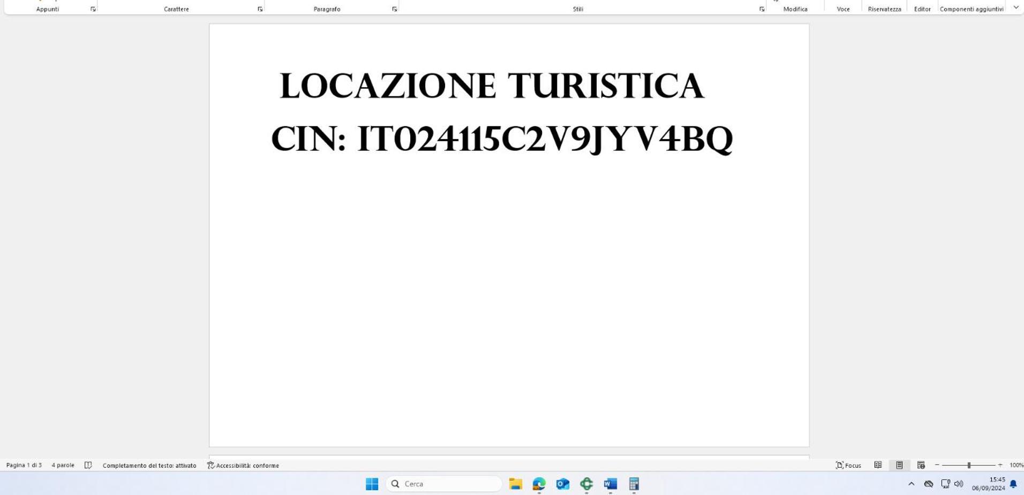
Task: Open zoom dialog via 100% label
Action: (1016, 465)
